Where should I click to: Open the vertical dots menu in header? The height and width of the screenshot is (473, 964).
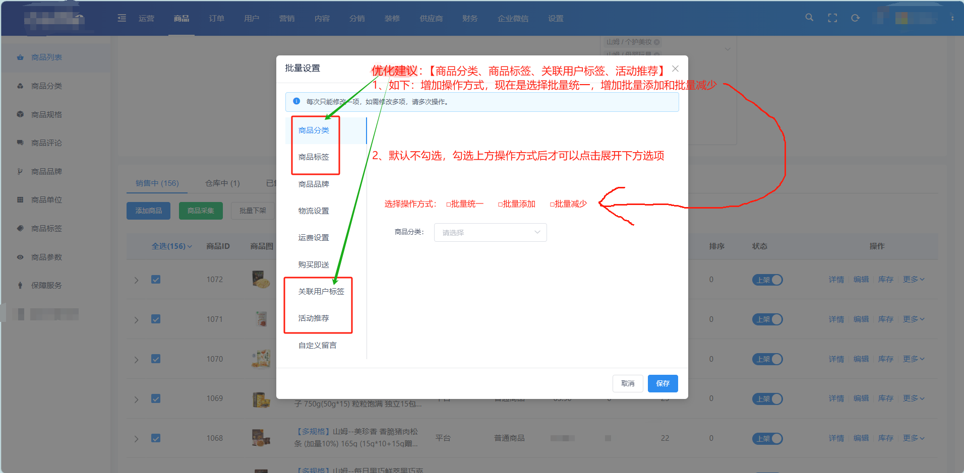pos(952,18)
